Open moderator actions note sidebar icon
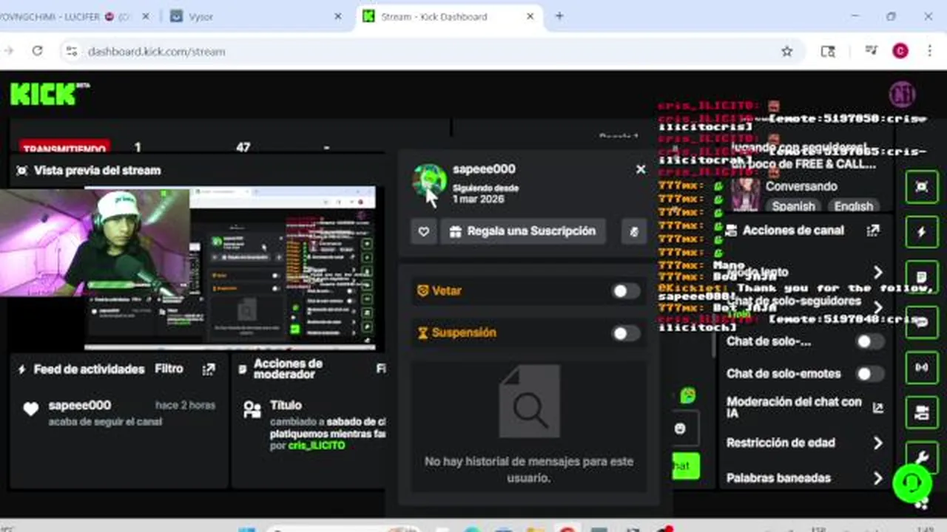This screenshot has width=947, height=532. [922, 277]
